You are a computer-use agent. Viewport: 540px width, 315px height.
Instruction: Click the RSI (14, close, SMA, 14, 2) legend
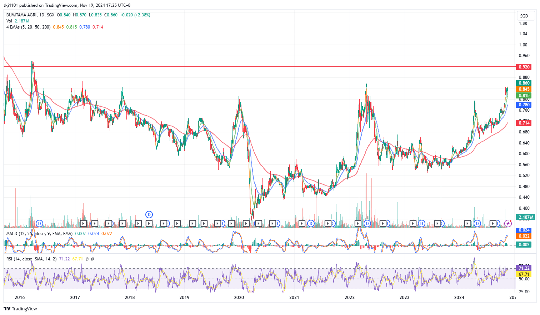click(31, 259)
